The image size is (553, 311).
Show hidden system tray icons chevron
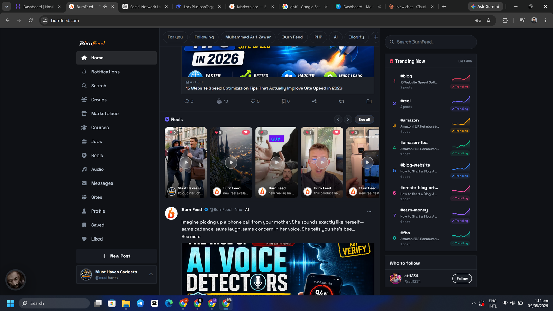click(x=474, y=303)
